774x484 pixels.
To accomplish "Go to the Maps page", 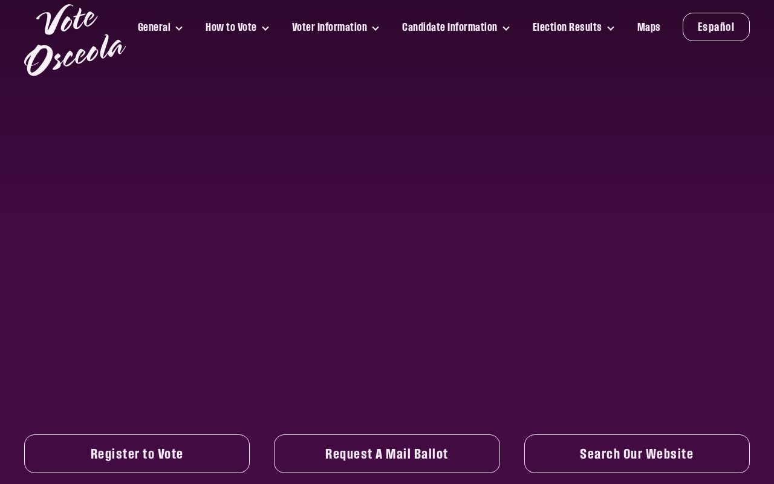I will pos(649,27).
